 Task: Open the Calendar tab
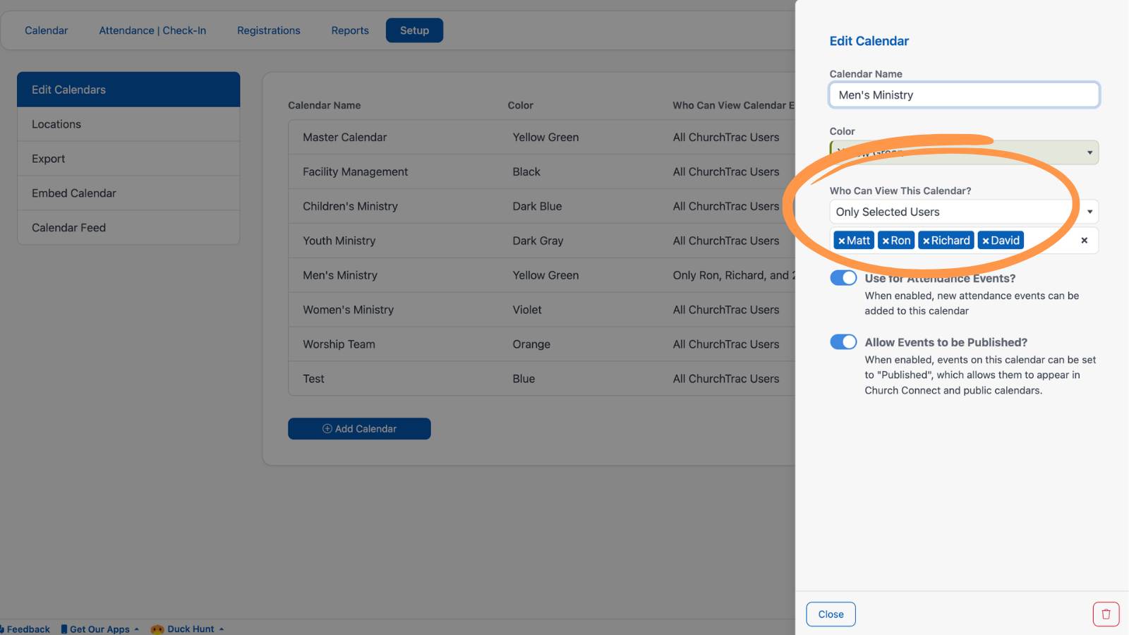(x=47, y=30)
